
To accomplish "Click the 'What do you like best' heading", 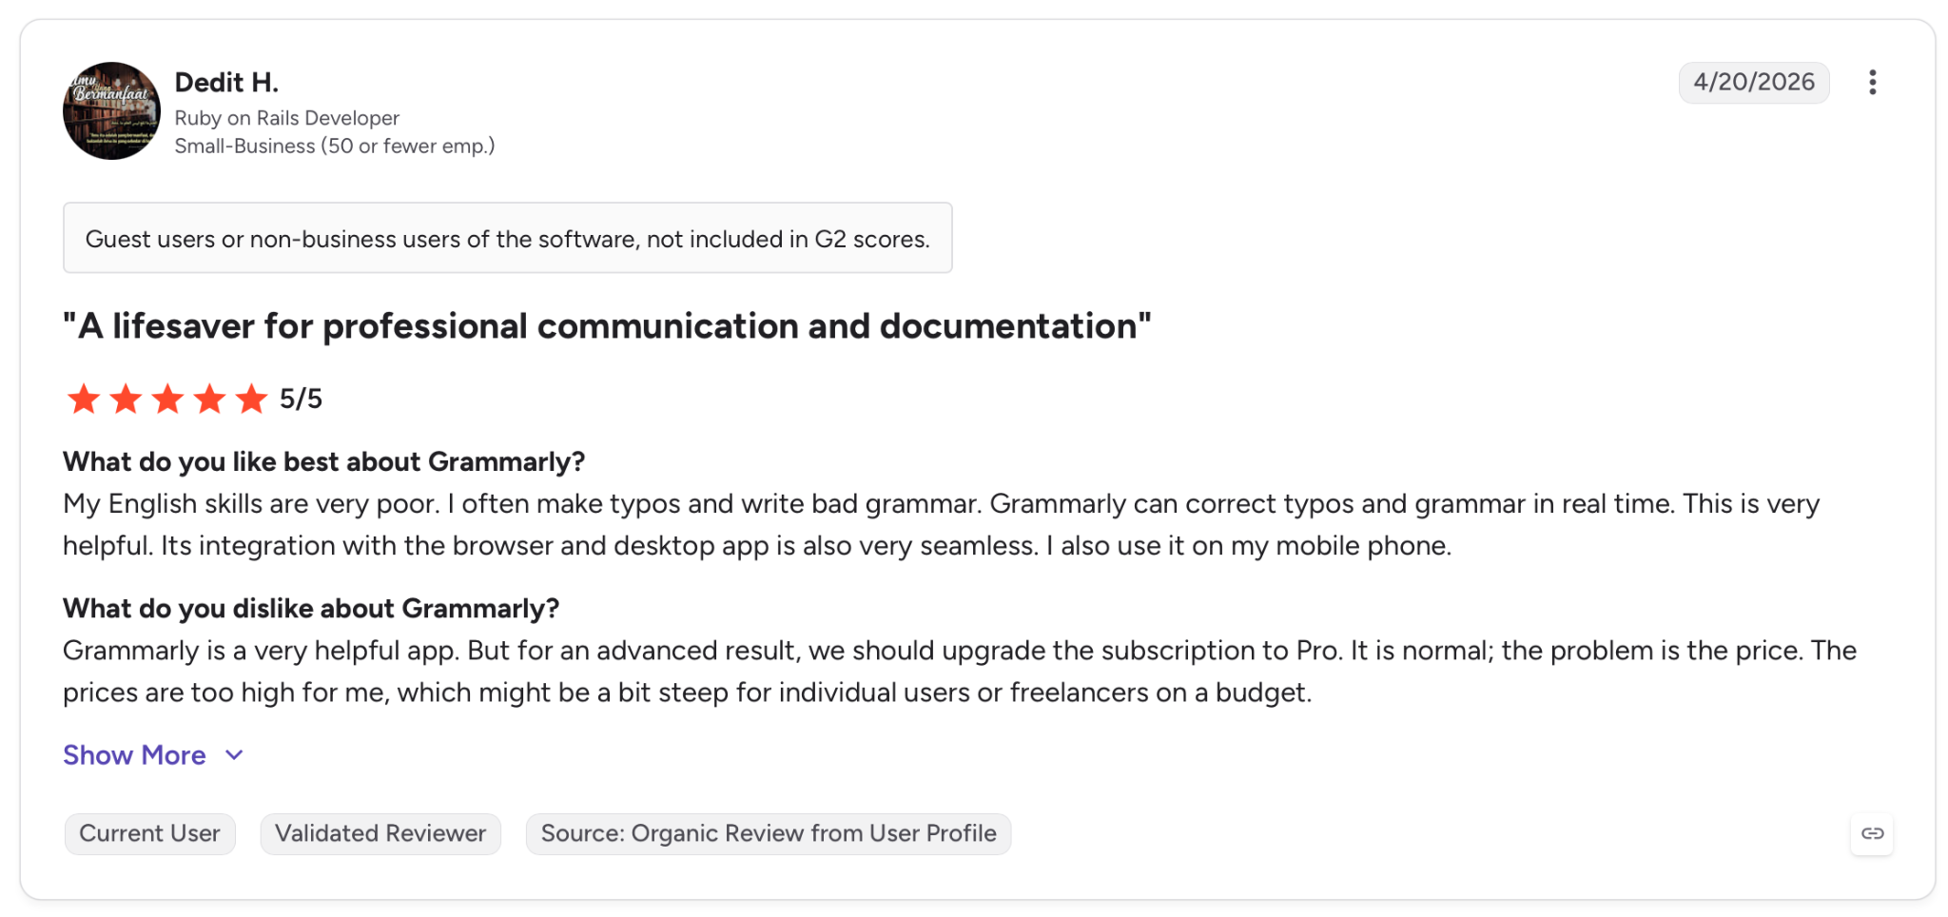I will (x=323, y=462).
